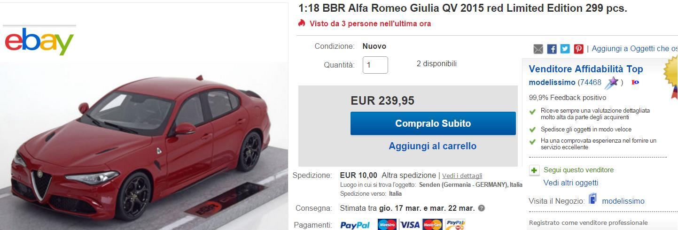Enlarge the red Alfa Romeo Giulia photo
678x230 pixels.
(x=144, y=146)
